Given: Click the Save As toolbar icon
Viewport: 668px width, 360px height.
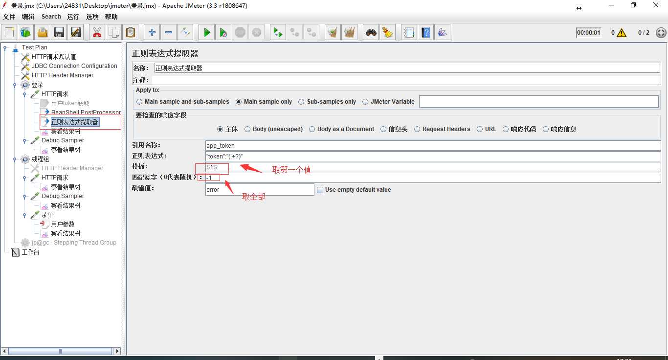Looking at the screenshot, I should [x=76, y=32].
